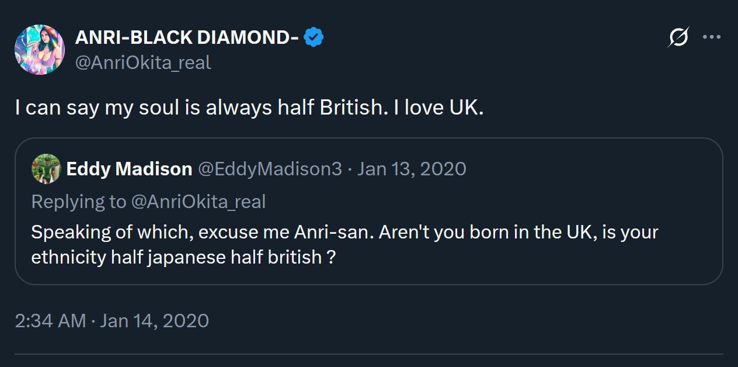Click Eddy Madison's small avatar
738x367 pixels.
pos(46,169)
